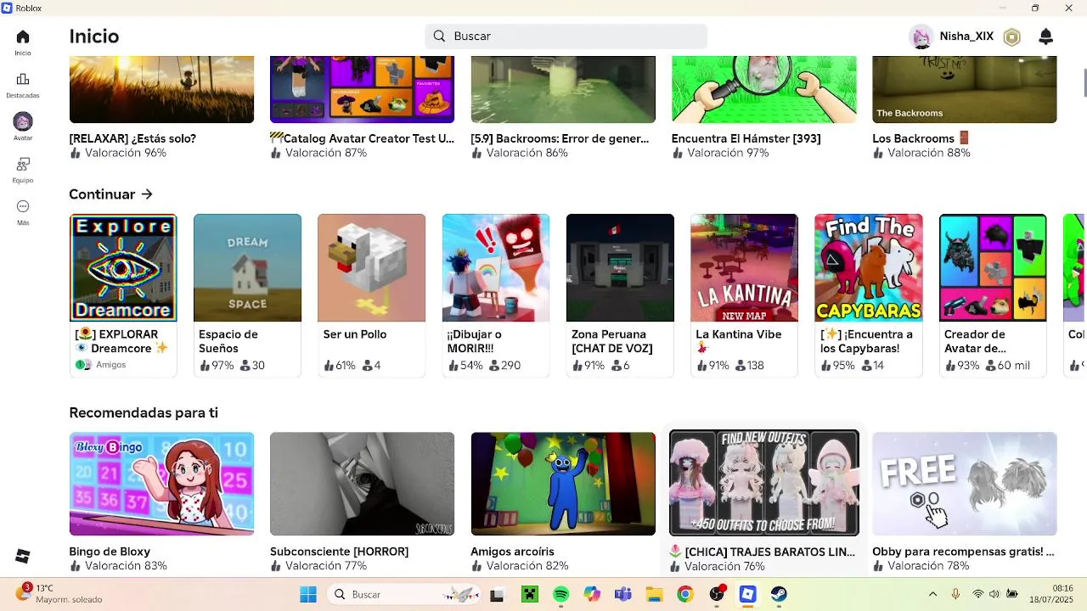Screen dimensions: 1087x611
Task: Open the Continuar section link
Action: click(111, 194)
